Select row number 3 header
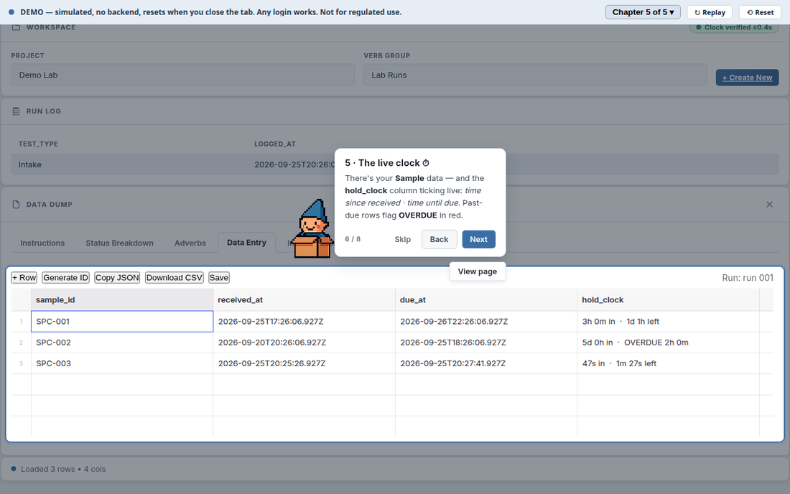The width and height of the screenshot is (790, 494). (21, 363)
